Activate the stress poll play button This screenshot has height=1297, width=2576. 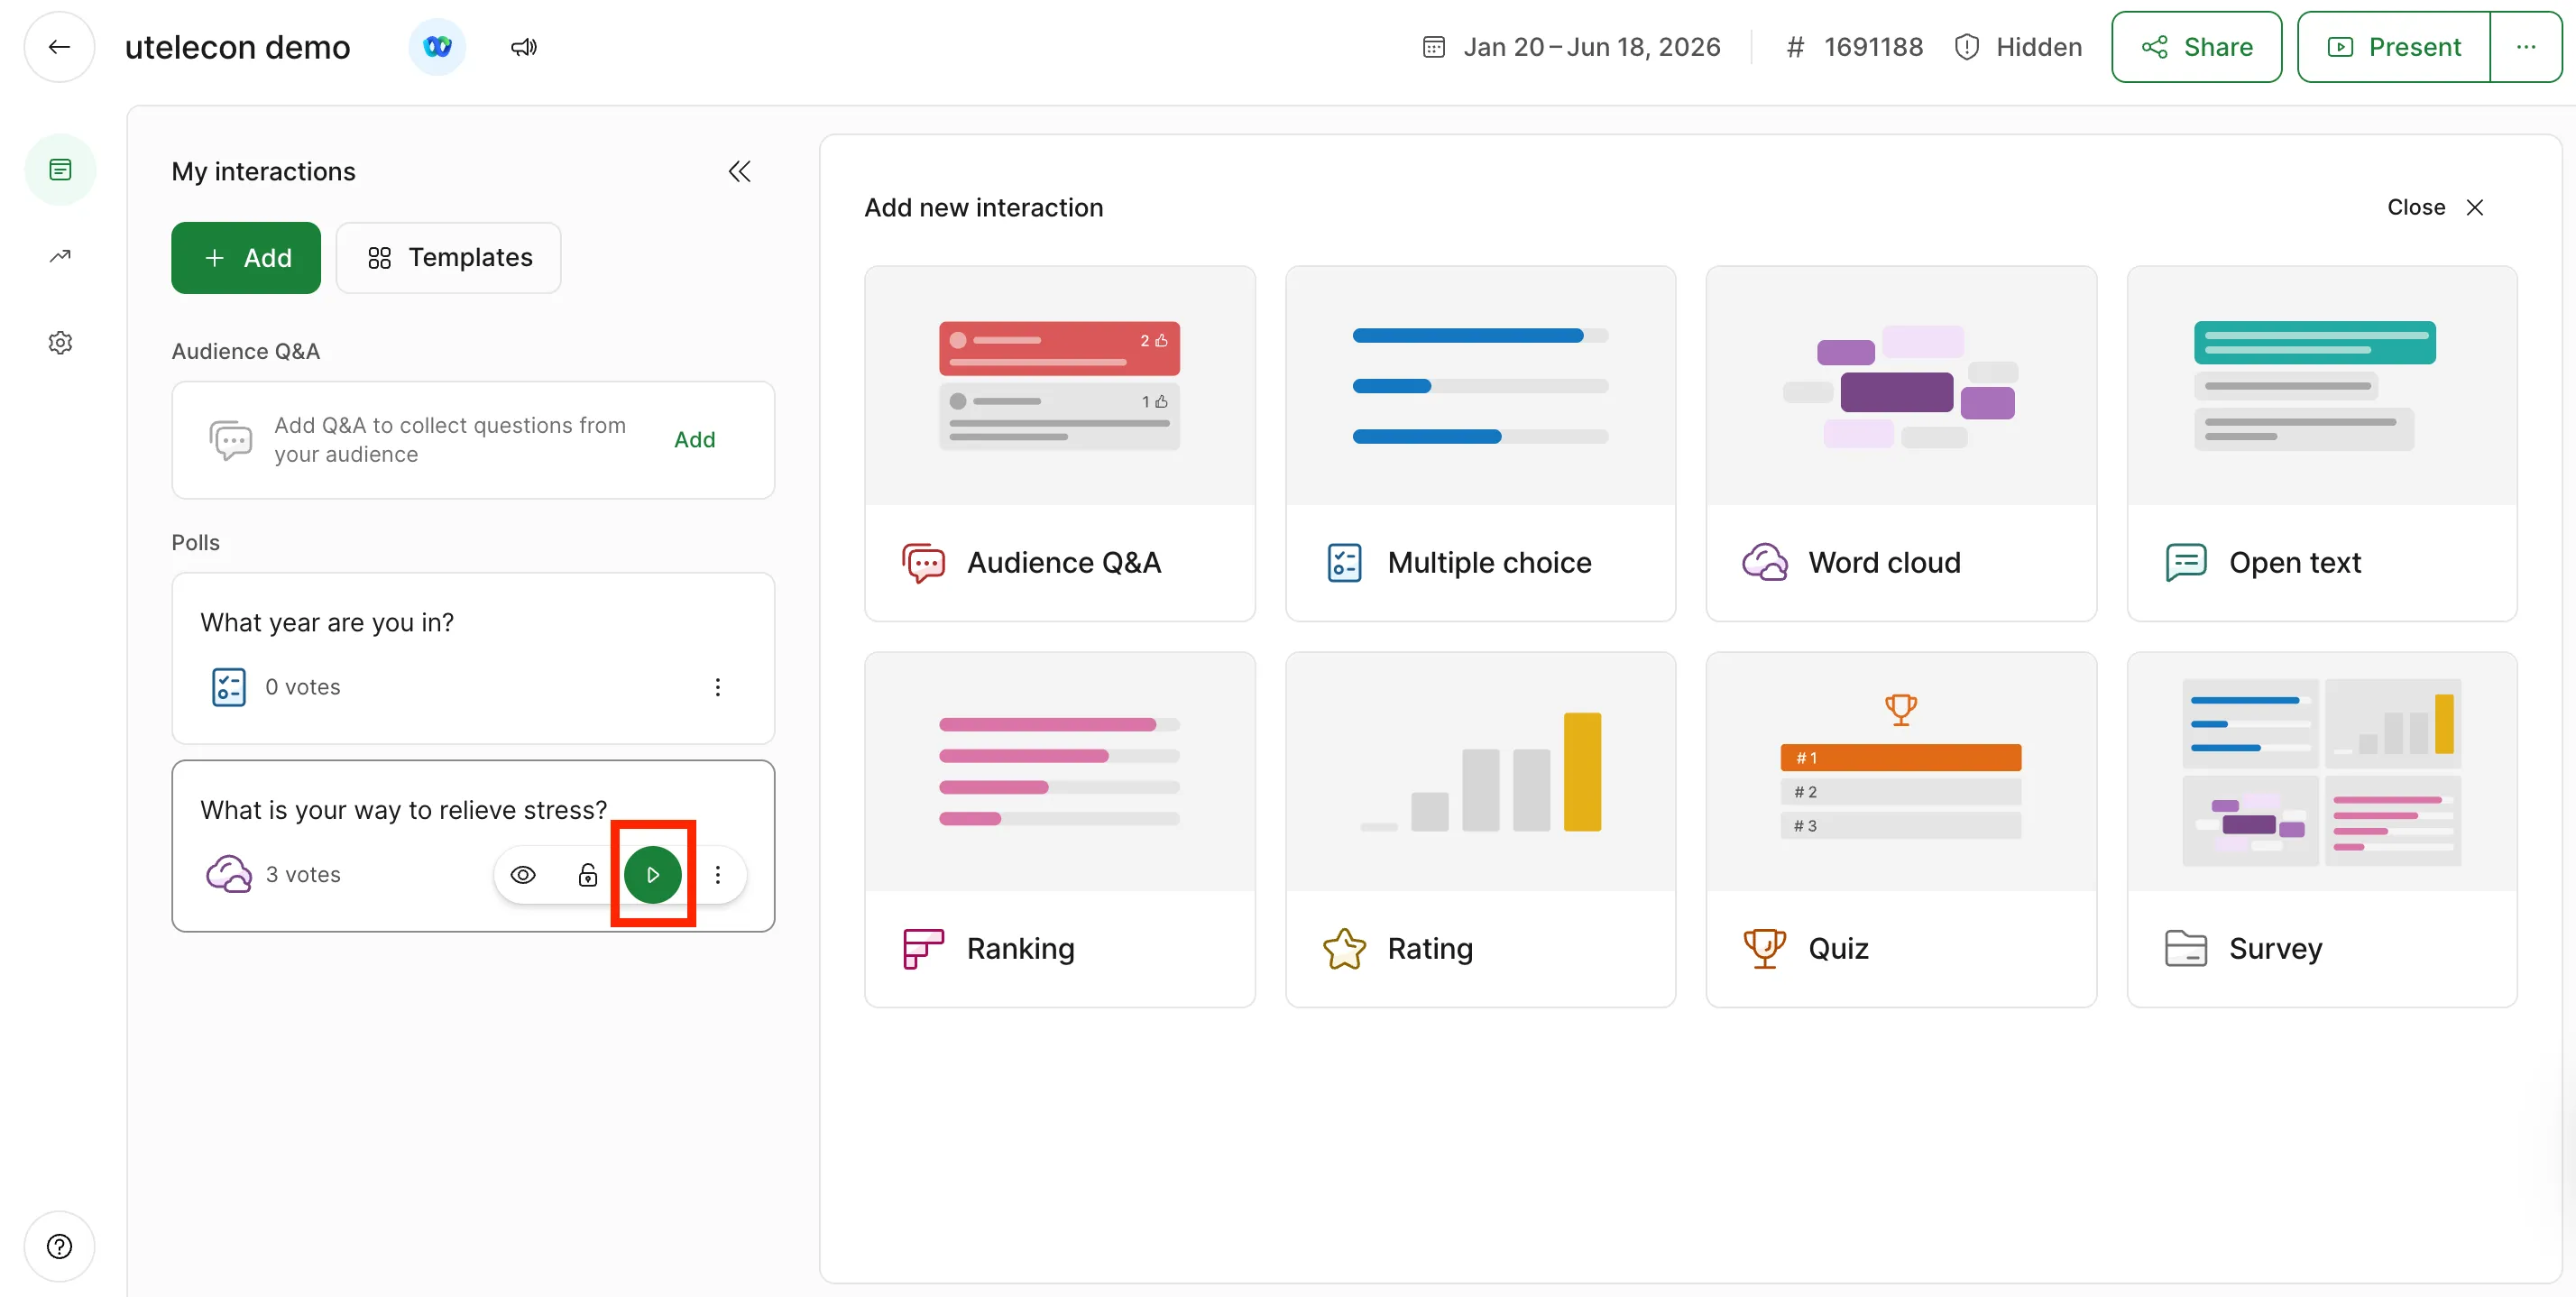pyautogui.click(x=653, y=875)
